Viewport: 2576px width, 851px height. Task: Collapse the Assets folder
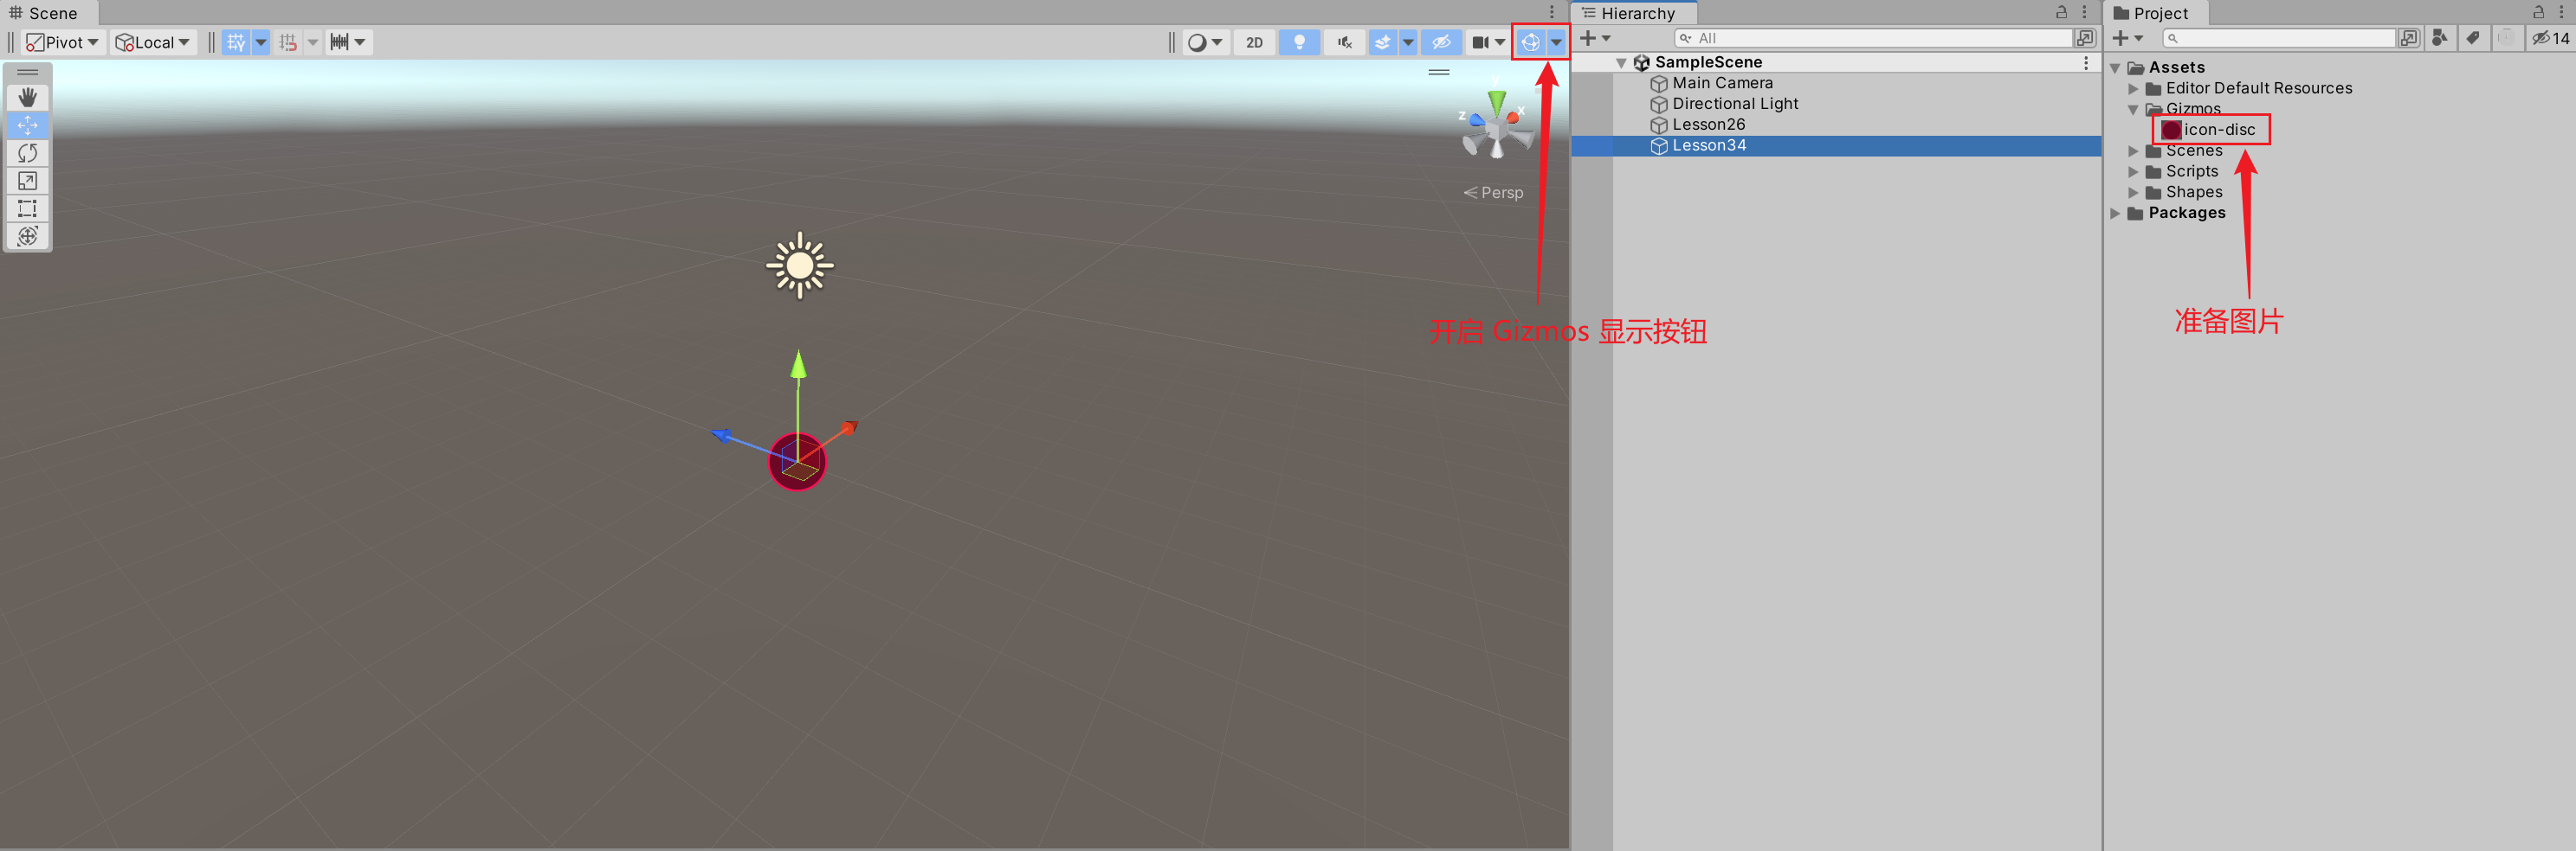tap(2115, 68)
